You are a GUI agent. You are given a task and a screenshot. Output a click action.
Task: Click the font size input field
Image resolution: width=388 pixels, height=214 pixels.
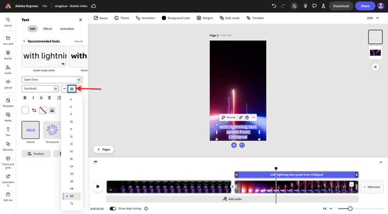coord(72,88)
